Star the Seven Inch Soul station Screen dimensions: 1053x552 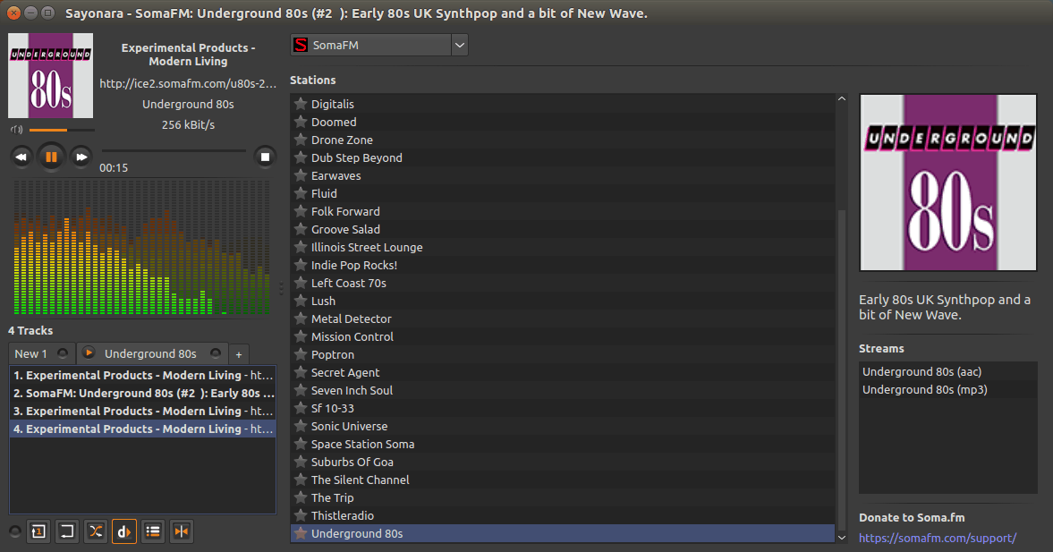click(301, 391)
